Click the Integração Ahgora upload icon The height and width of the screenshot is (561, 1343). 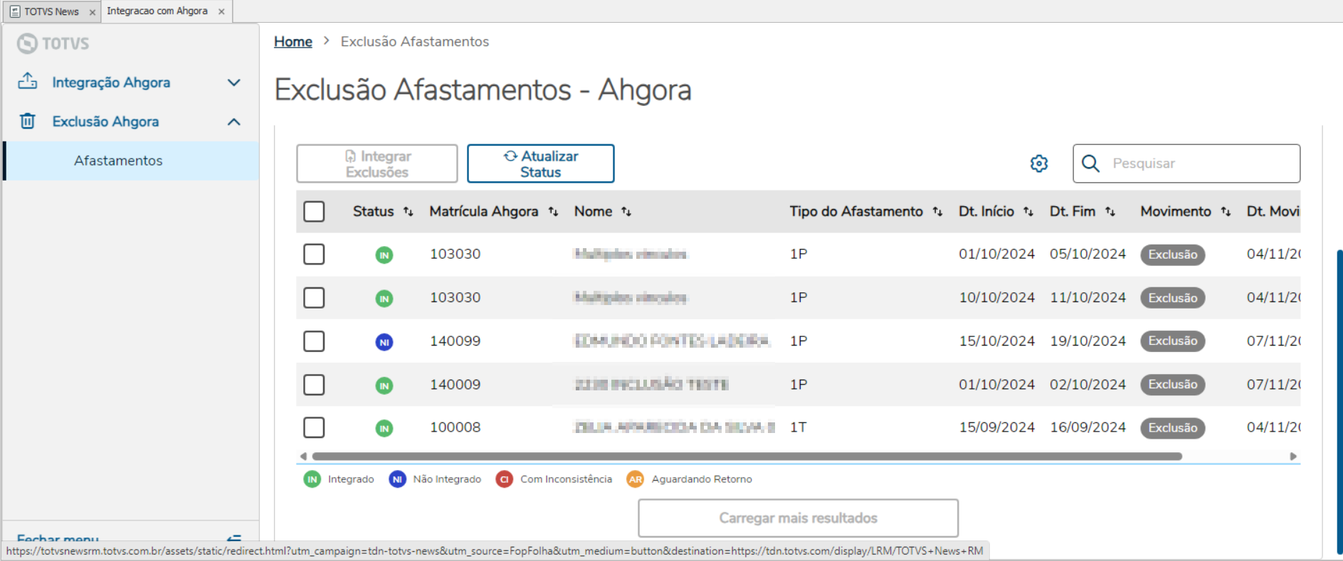(x=28, y=81)
